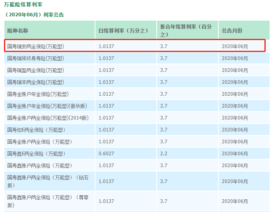272x212 pixels.
Task: Click the 折合年结算利率 column header
Action: [186, 30]
